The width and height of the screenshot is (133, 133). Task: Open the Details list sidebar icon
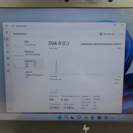[x=8, y=65]
